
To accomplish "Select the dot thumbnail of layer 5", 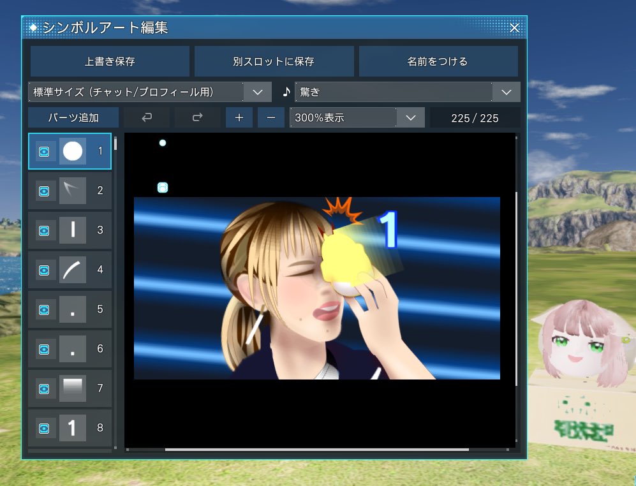I will 73,309.
